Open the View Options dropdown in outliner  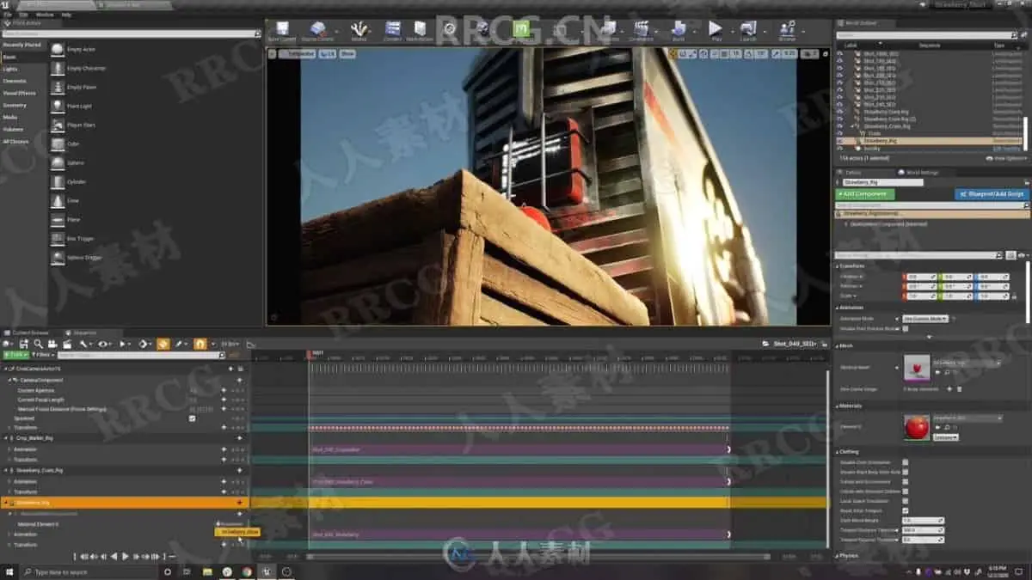coord(1008,158)
